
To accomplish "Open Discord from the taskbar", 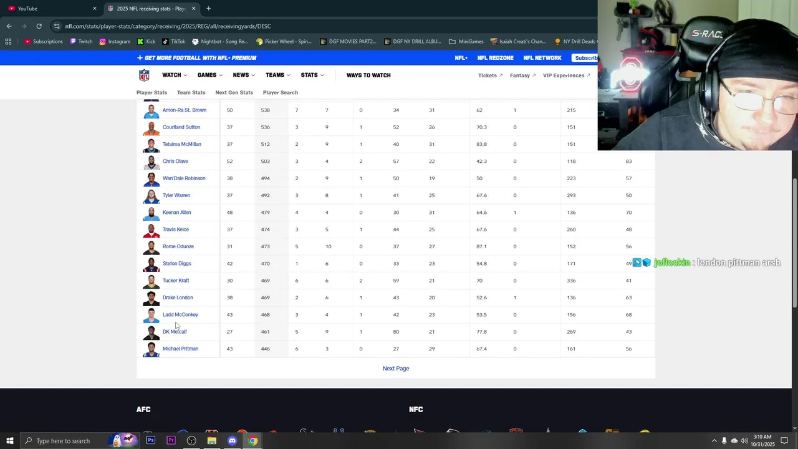I will coord(233,441).
